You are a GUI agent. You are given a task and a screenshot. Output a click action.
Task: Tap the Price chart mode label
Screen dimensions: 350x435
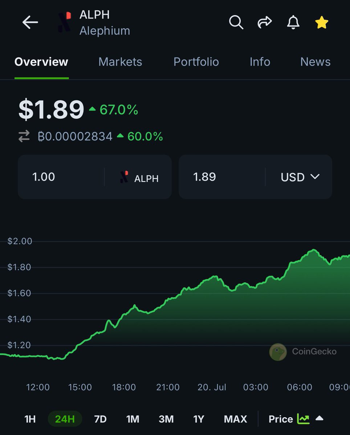281,419
